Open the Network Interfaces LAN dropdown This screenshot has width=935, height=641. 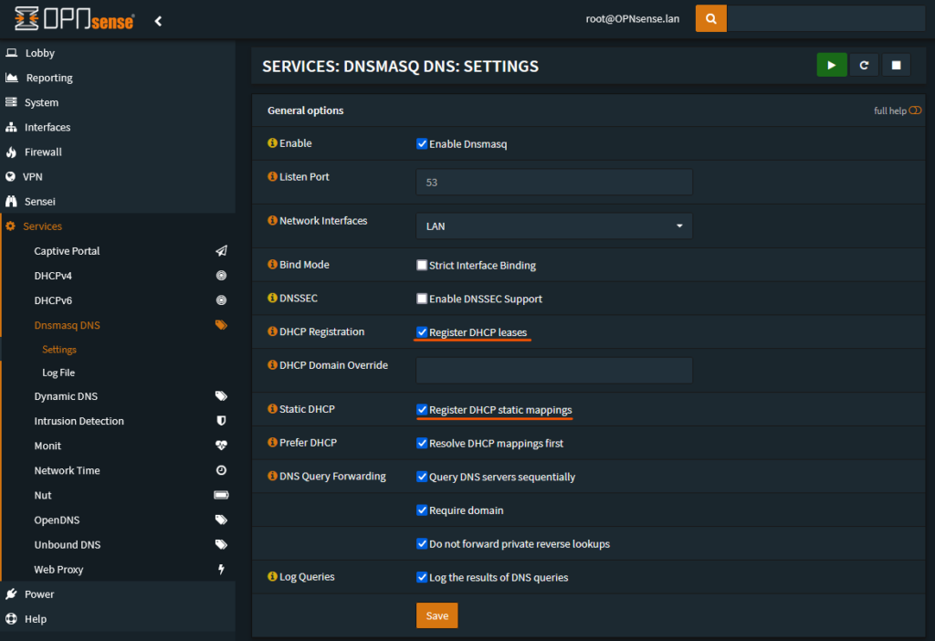[554, 226]
